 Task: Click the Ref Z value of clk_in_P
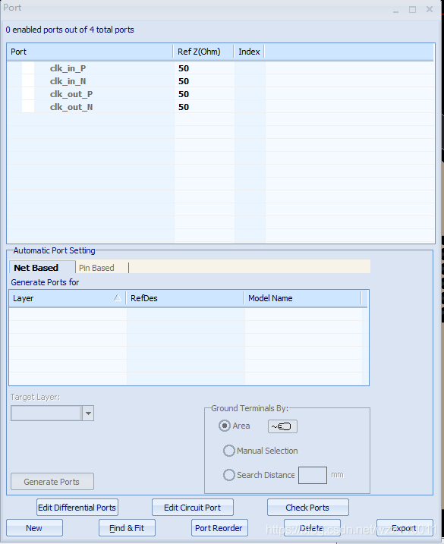pos(184,68)
